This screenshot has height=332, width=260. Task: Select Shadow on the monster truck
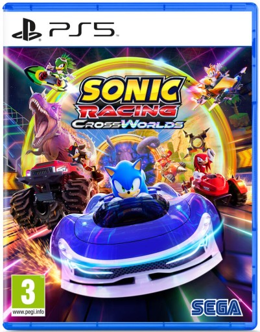78,154
